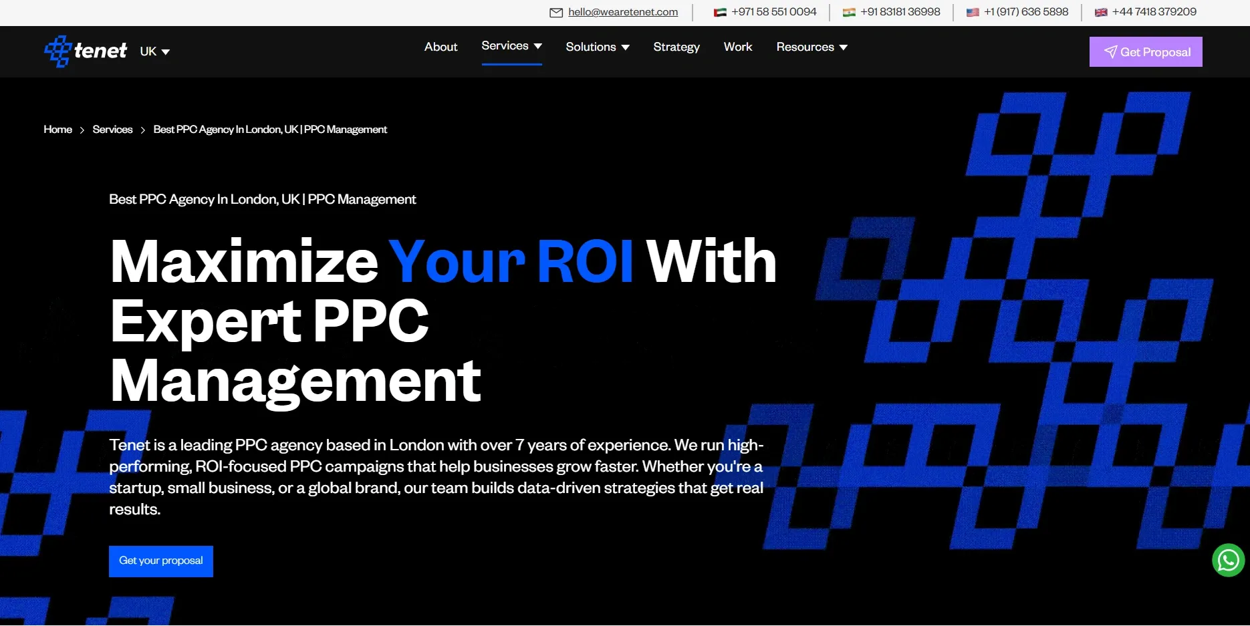Click the India flag icon
1250x626 pixels.
coord(849,13)
